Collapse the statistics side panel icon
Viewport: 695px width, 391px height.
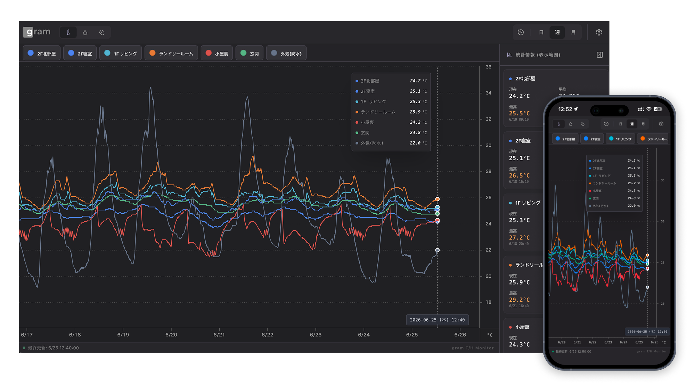click(x=600, y=55)
